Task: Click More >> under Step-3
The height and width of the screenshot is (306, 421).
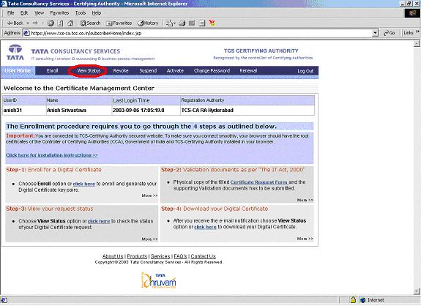Action: [149, 239]
